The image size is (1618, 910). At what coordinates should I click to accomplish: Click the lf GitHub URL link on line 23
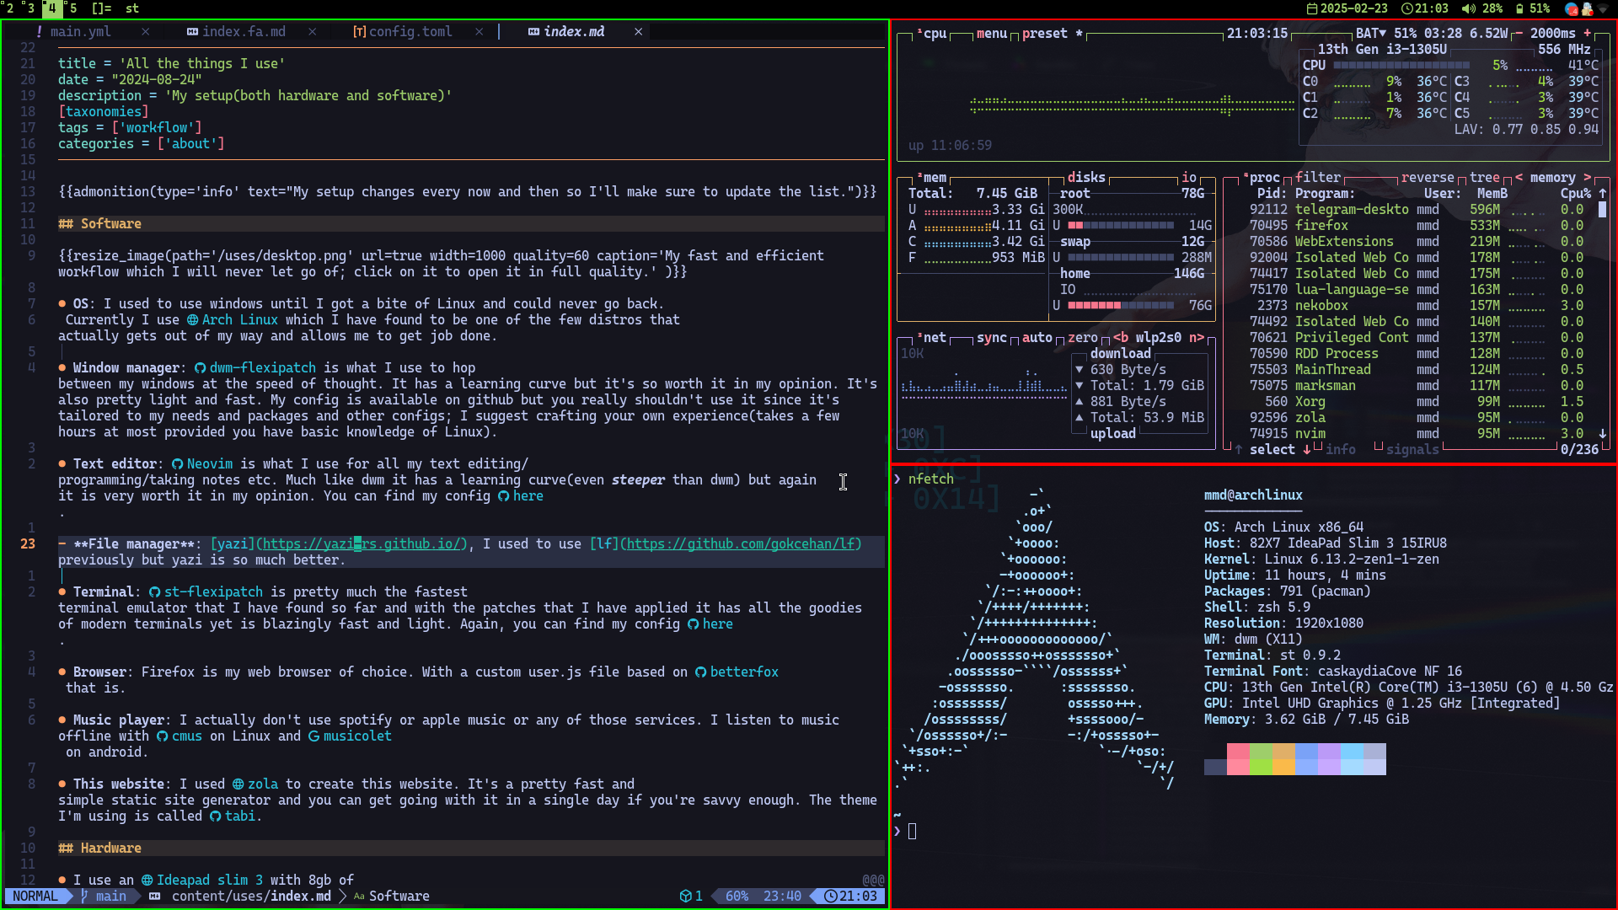[741, 544]
